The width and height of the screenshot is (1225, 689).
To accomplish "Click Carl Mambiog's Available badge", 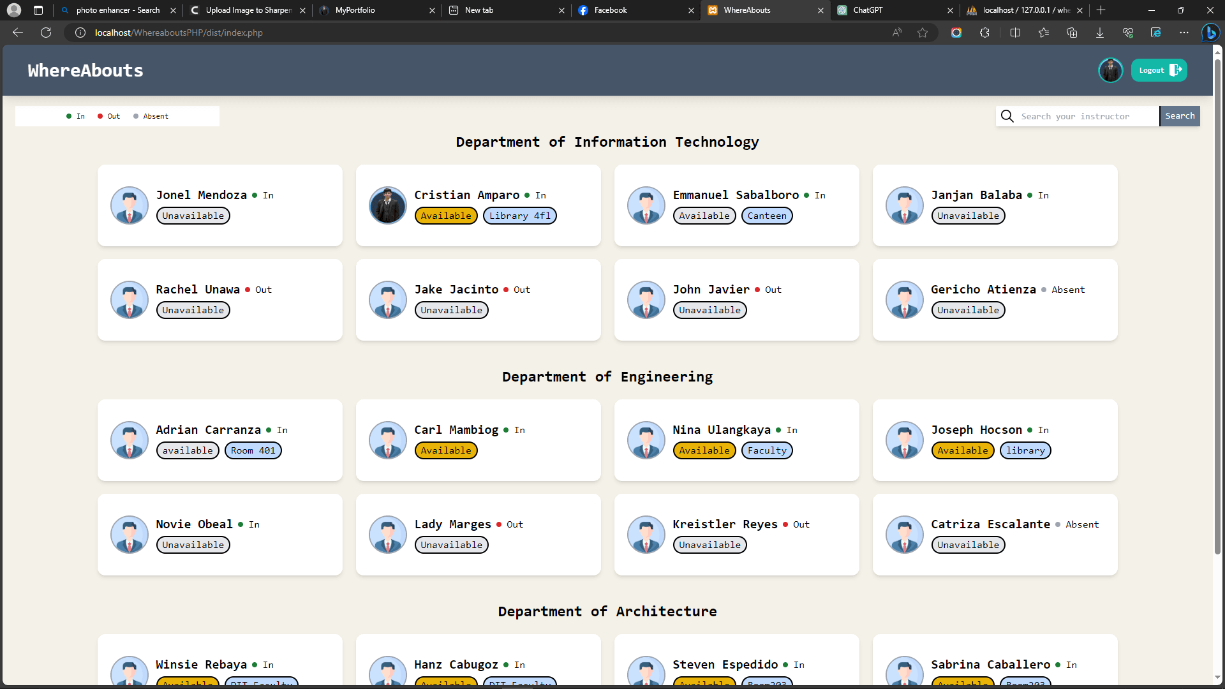I will click(x=446, y=450).
